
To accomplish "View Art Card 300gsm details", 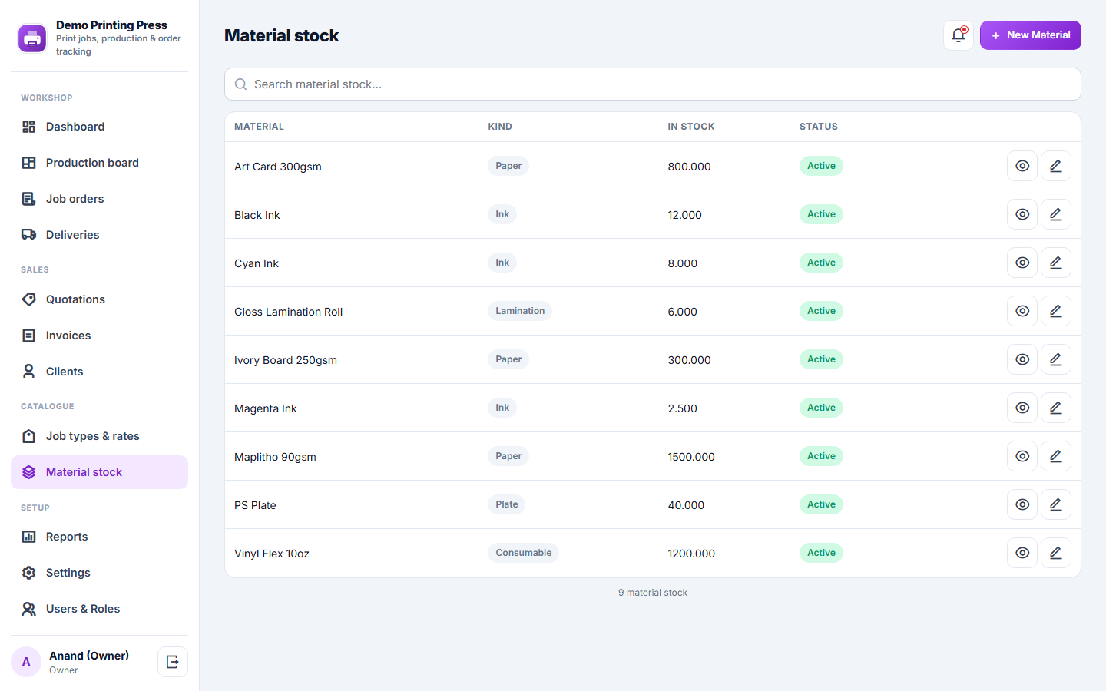I will [x=1022, y=166].
